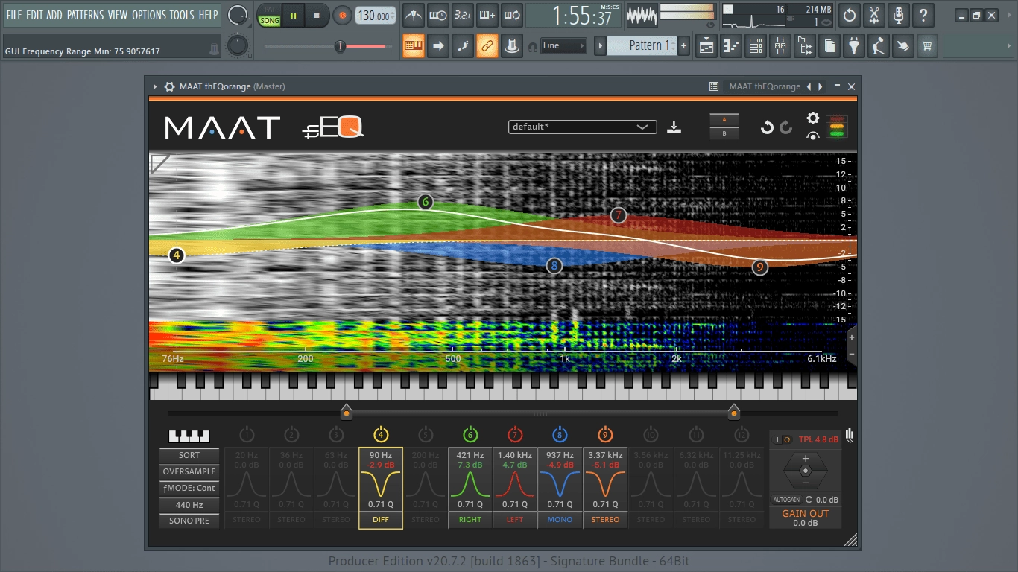Open the FL Studio playlist view icon

706,45
